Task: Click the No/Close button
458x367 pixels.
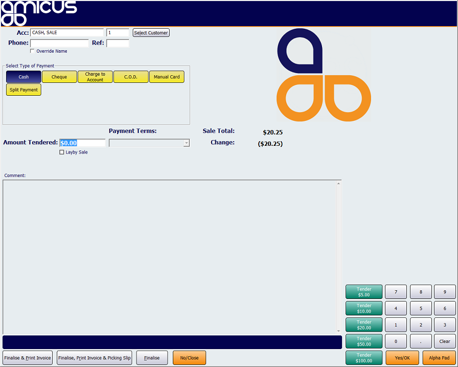Action: (189, 358)
